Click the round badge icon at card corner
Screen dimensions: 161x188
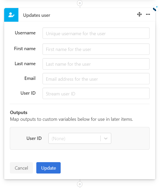click(x=155, y=9)
